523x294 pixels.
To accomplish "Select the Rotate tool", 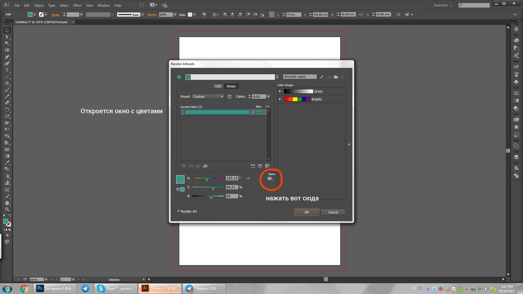I will click(x=7, y=110).
